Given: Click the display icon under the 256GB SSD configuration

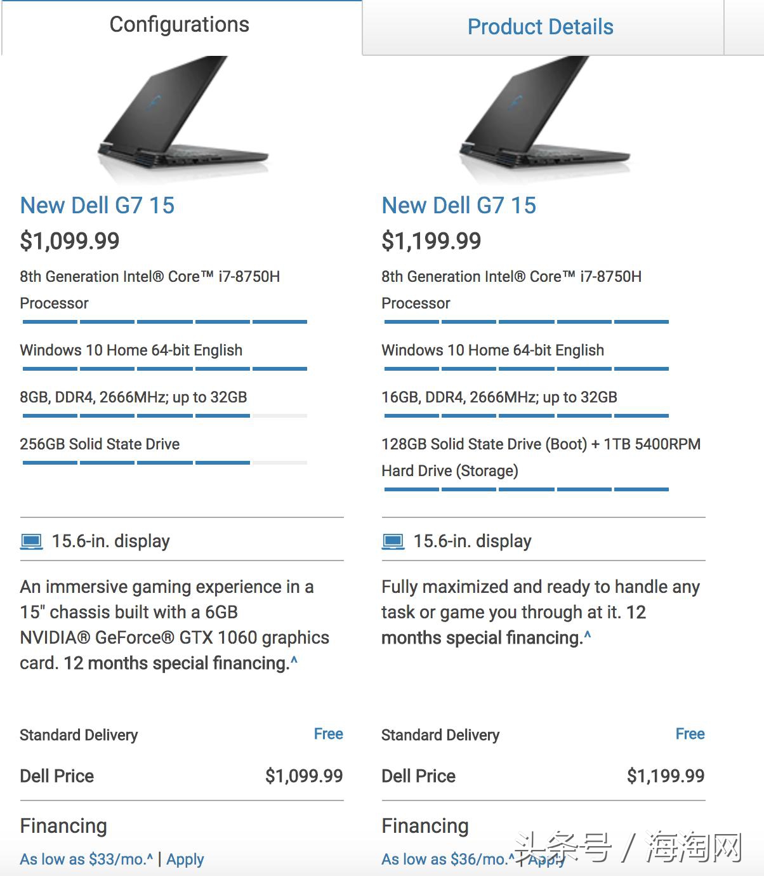Looking at the screenshot, I should coord(31,541).
